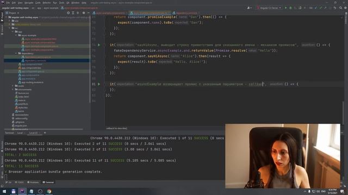This screenshot has height=195, width=348.
Task: Click the green Run button in toolbar
Action: pyautogui.click(x=285, y=8)
